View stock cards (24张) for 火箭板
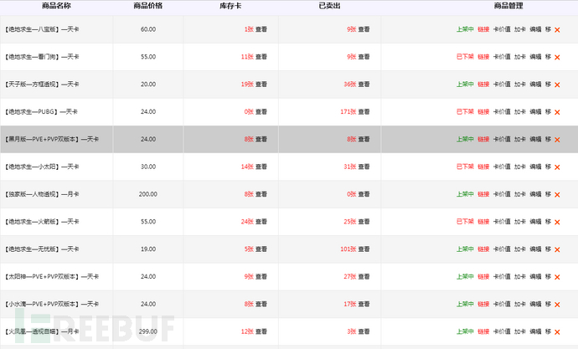The image size is (578, 349). click(261, 222)
